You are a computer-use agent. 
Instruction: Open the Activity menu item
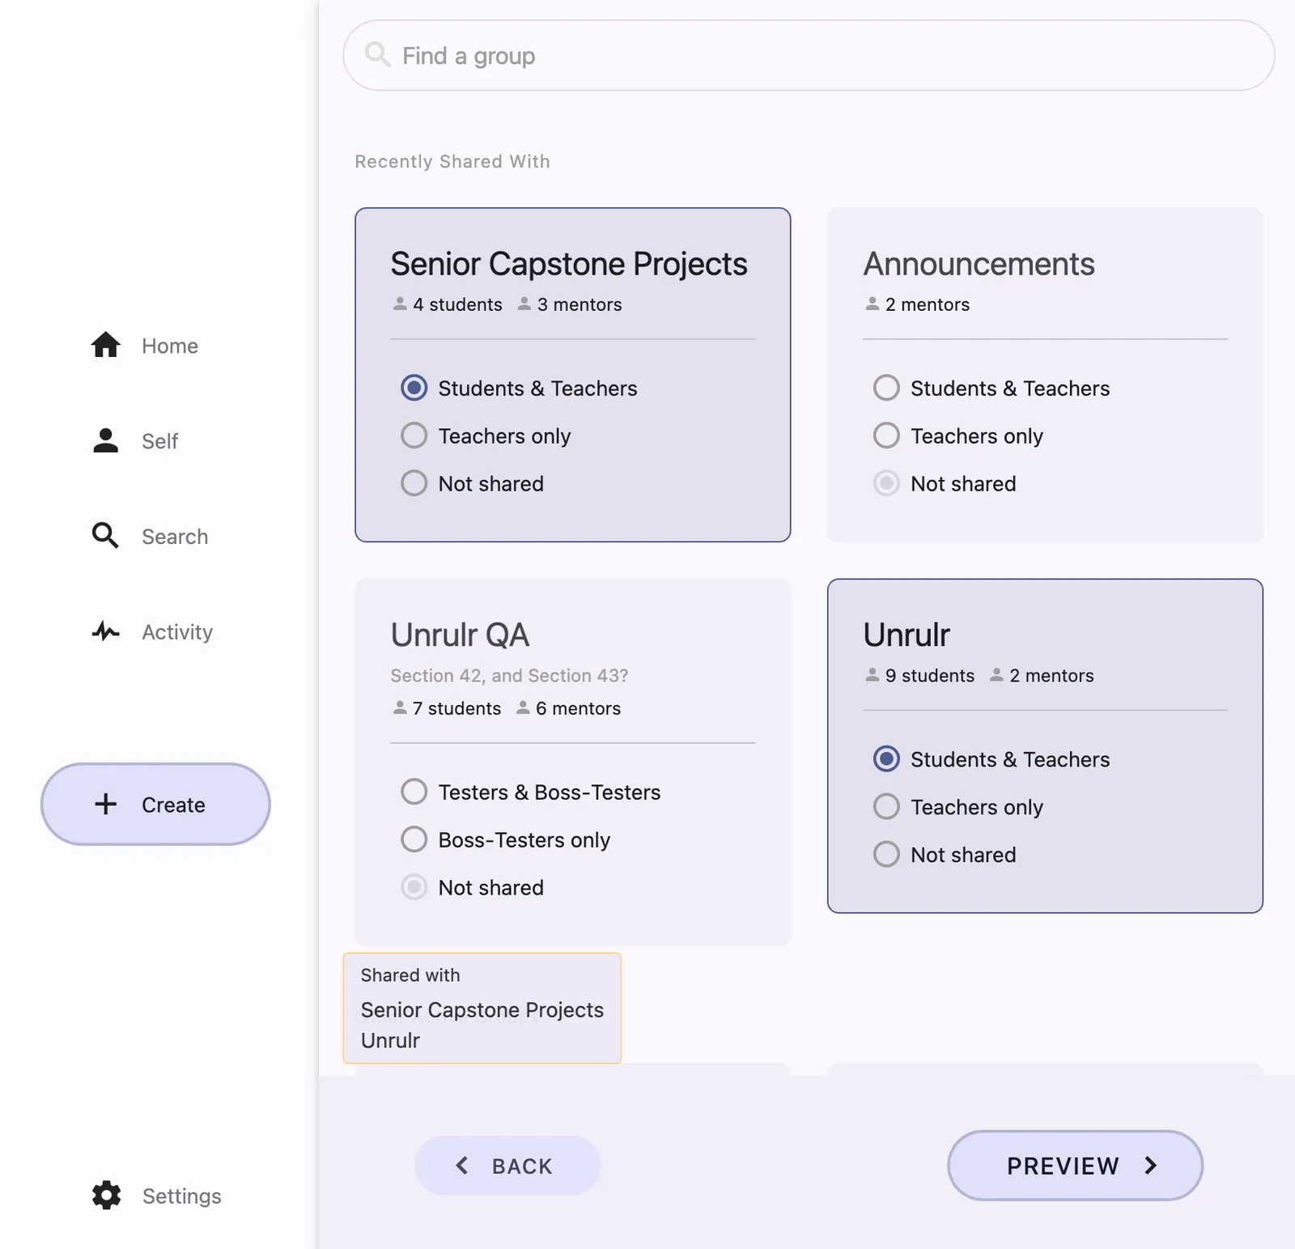coord(176,631)
